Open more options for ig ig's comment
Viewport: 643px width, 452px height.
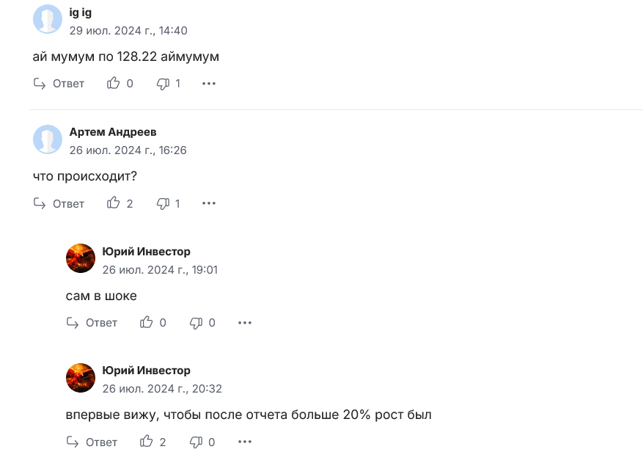pyautogui.click(x=208, y=83)
